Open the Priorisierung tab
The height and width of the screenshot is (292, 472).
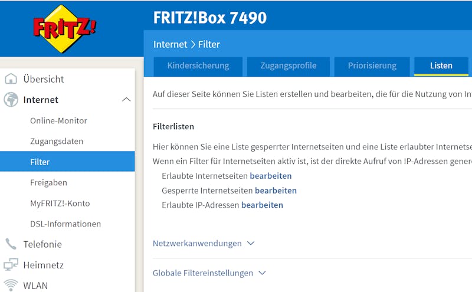coord(372,66)
